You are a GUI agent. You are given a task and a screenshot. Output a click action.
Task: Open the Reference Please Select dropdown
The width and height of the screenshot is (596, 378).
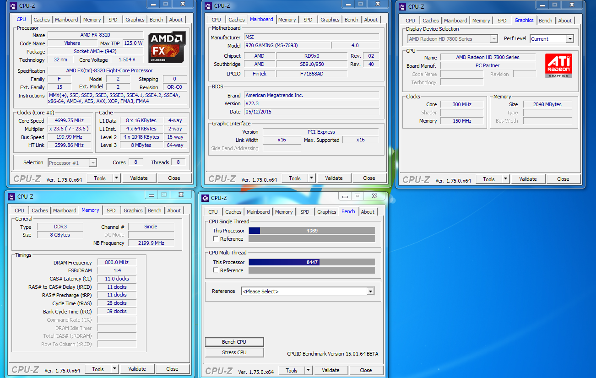pos(308,292)
